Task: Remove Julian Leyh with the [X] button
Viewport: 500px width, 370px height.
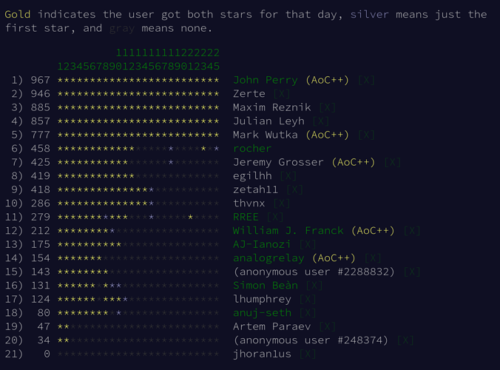Action: [x=321, y=121]
